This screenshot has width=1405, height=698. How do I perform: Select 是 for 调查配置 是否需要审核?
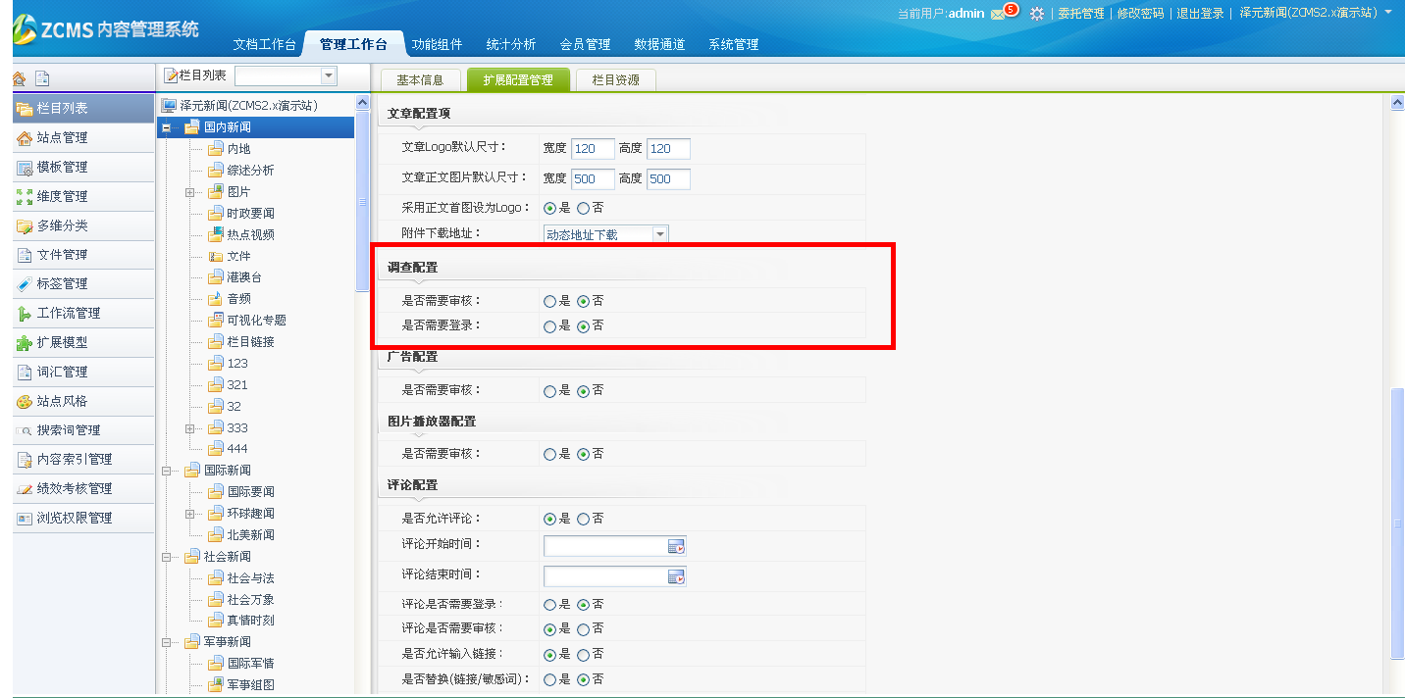pyautogui.click(x=549, y=302)
